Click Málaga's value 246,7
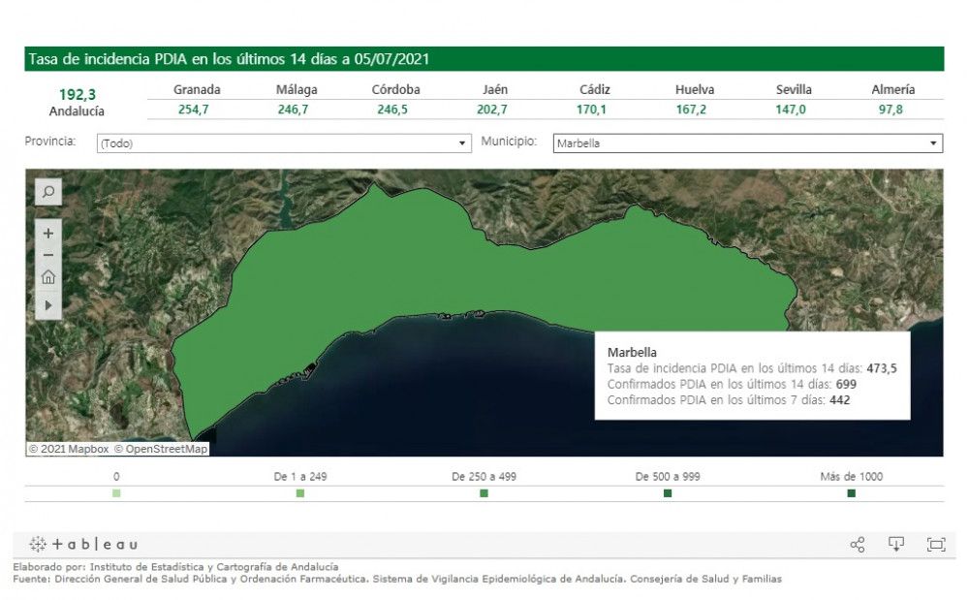 293,110
